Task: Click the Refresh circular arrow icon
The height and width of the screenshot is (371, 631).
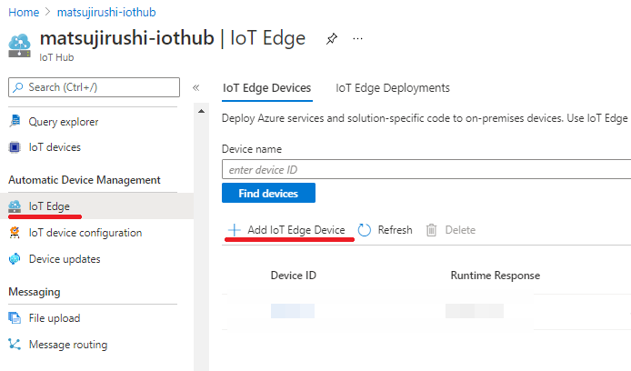Action: pos(365,230)
